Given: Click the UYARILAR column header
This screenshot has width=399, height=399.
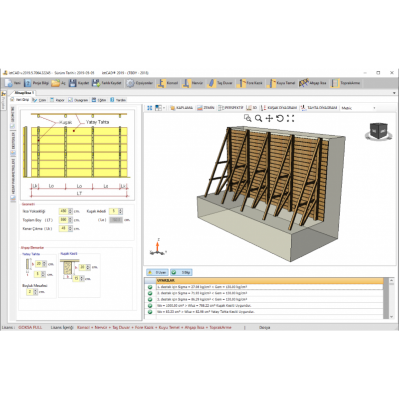Looking at the screenshot, I should (x=270, y=280).
